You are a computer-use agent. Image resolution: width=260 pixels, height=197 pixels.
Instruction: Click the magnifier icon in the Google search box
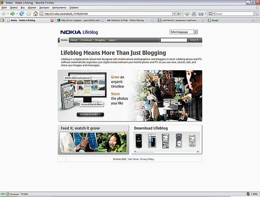coord(256,14)
